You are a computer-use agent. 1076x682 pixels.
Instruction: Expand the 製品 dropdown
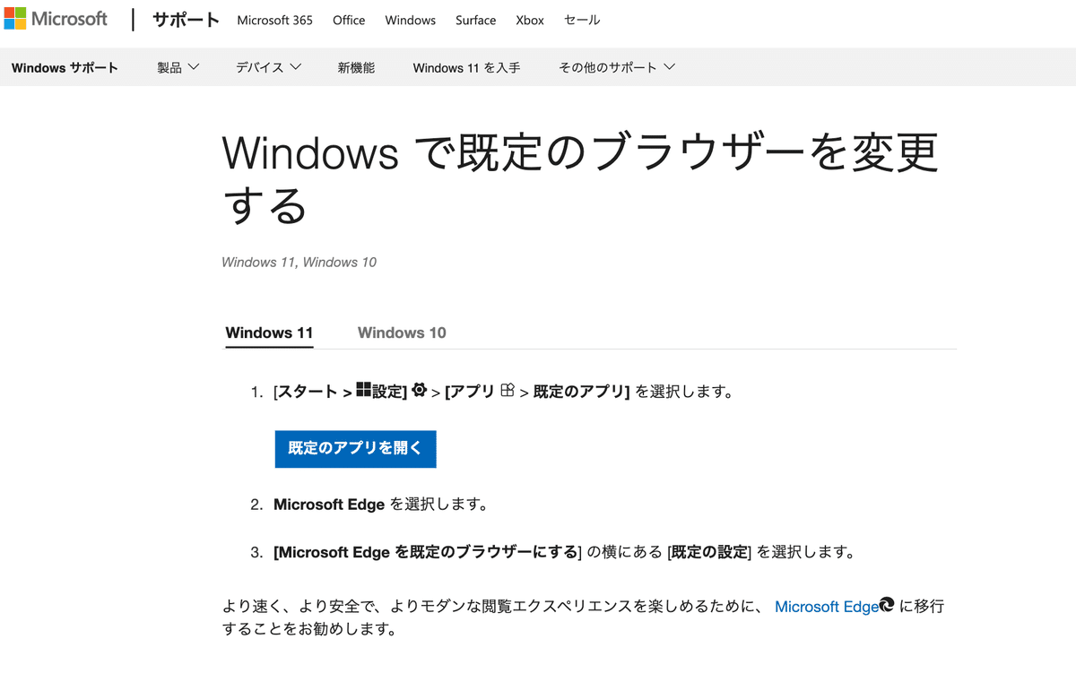click(178, 67)
